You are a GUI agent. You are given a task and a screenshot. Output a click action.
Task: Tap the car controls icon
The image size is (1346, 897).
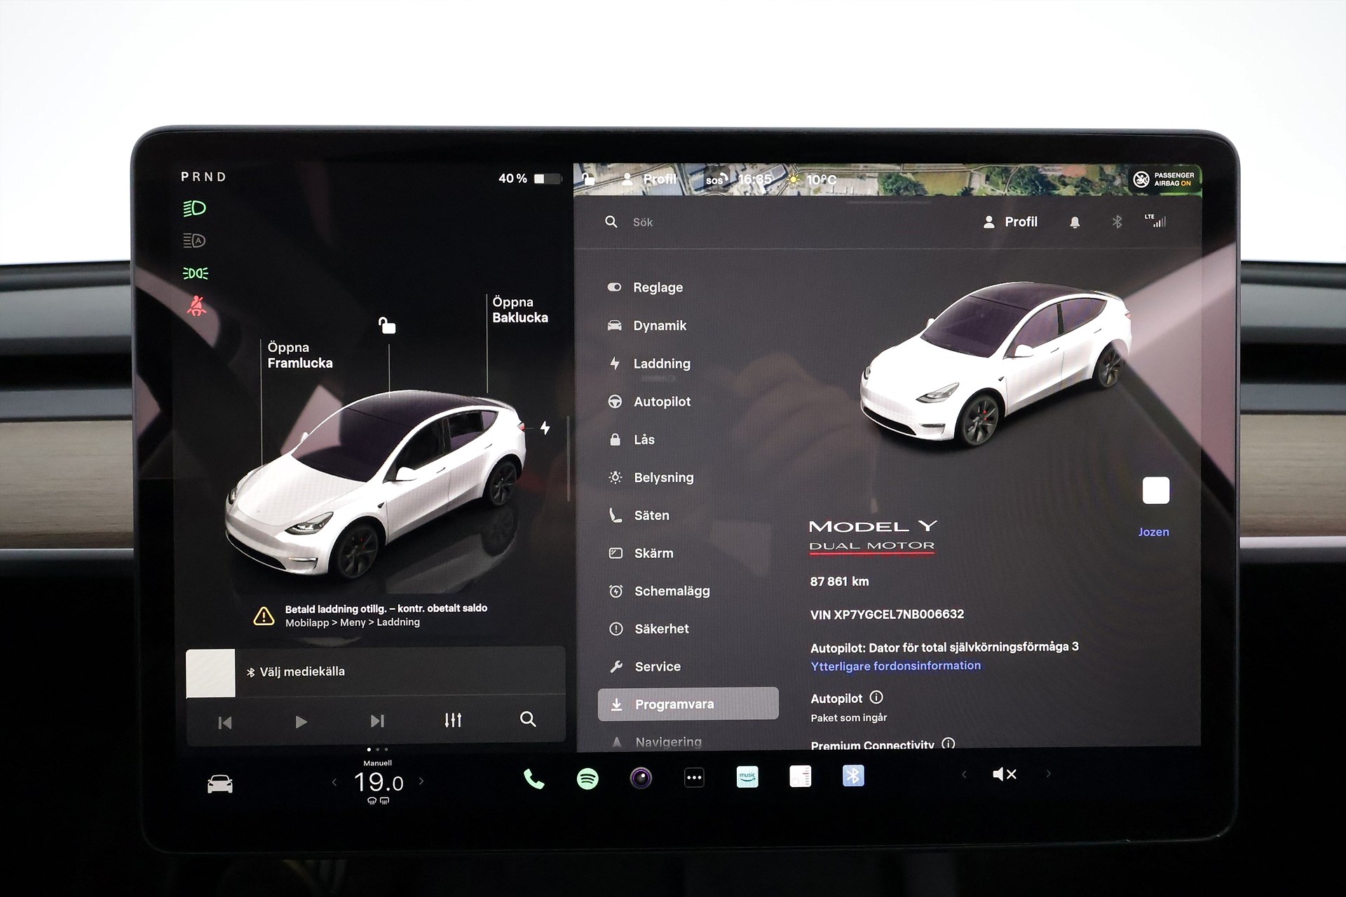[x=220, y=783]
